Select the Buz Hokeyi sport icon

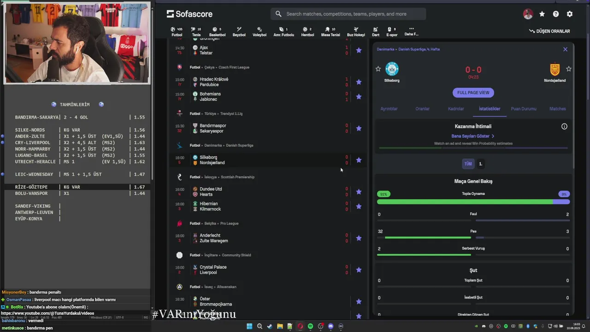[356, 32]
